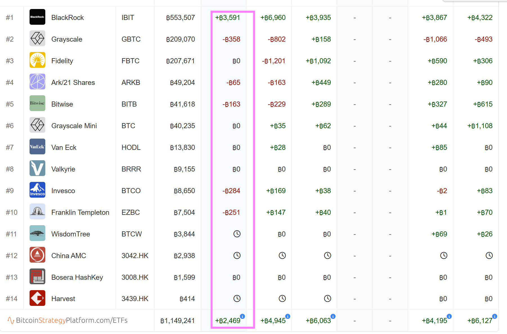
Task: Show info for the +₿4,195 total
Action: (449, 316)
